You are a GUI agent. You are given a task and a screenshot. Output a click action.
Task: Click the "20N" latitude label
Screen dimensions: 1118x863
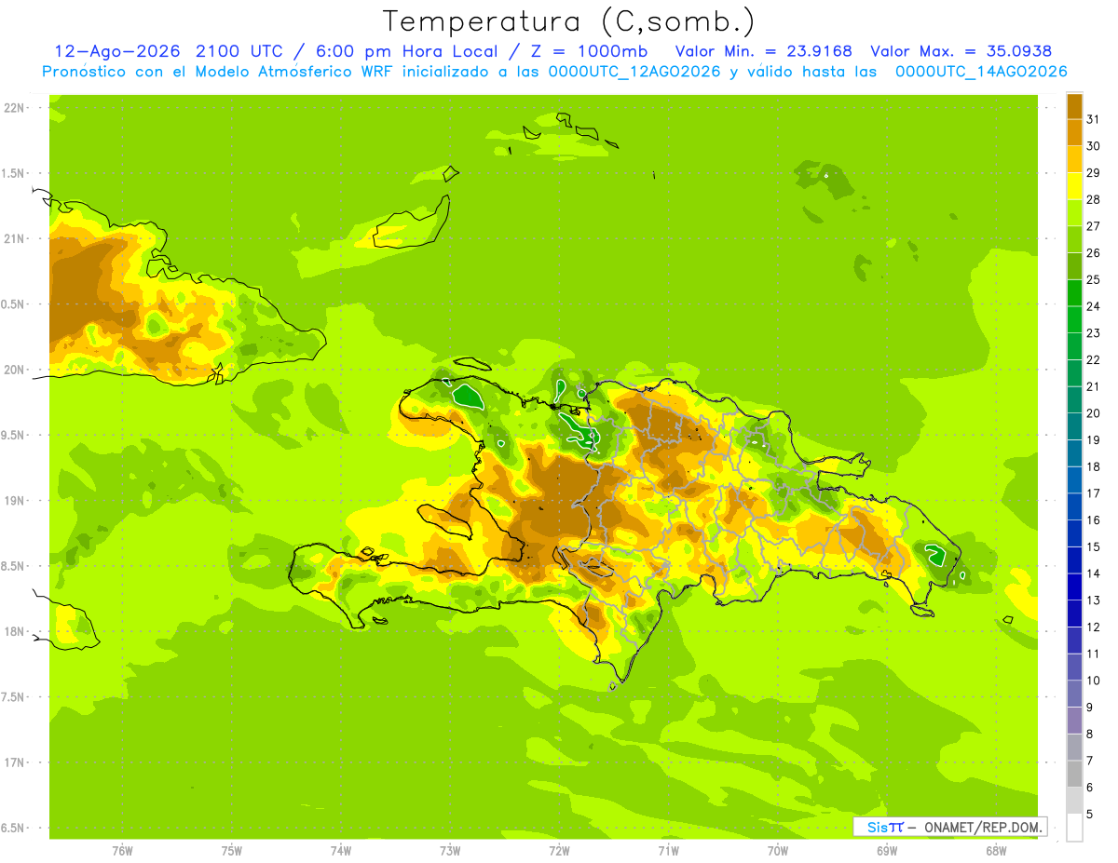(x=15, y=370)
